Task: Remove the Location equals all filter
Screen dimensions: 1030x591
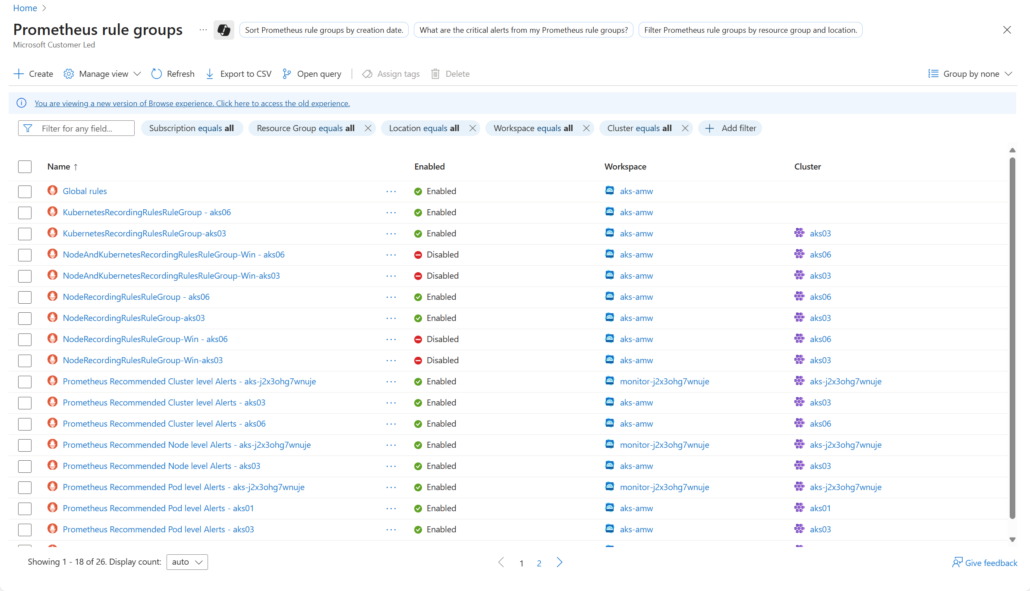Action: [x=472, y=128]
